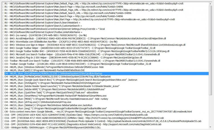Tick the highlighted NvCplDaemon entry checkbox
The image size is (214, 130).
coord(3,74)
